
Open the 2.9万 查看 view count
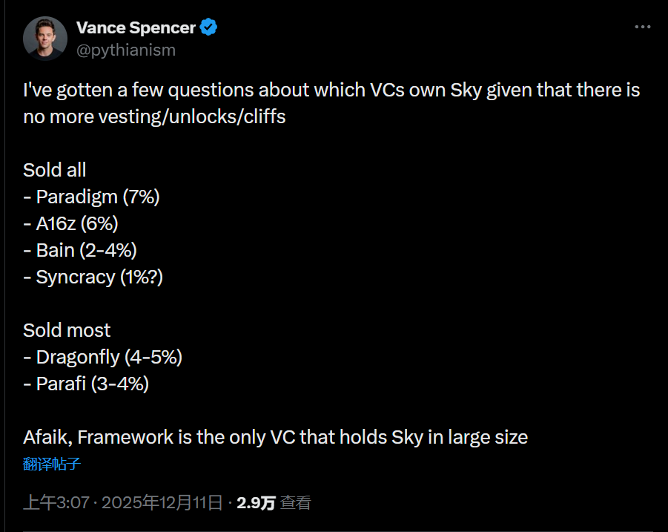coord(274,503)
